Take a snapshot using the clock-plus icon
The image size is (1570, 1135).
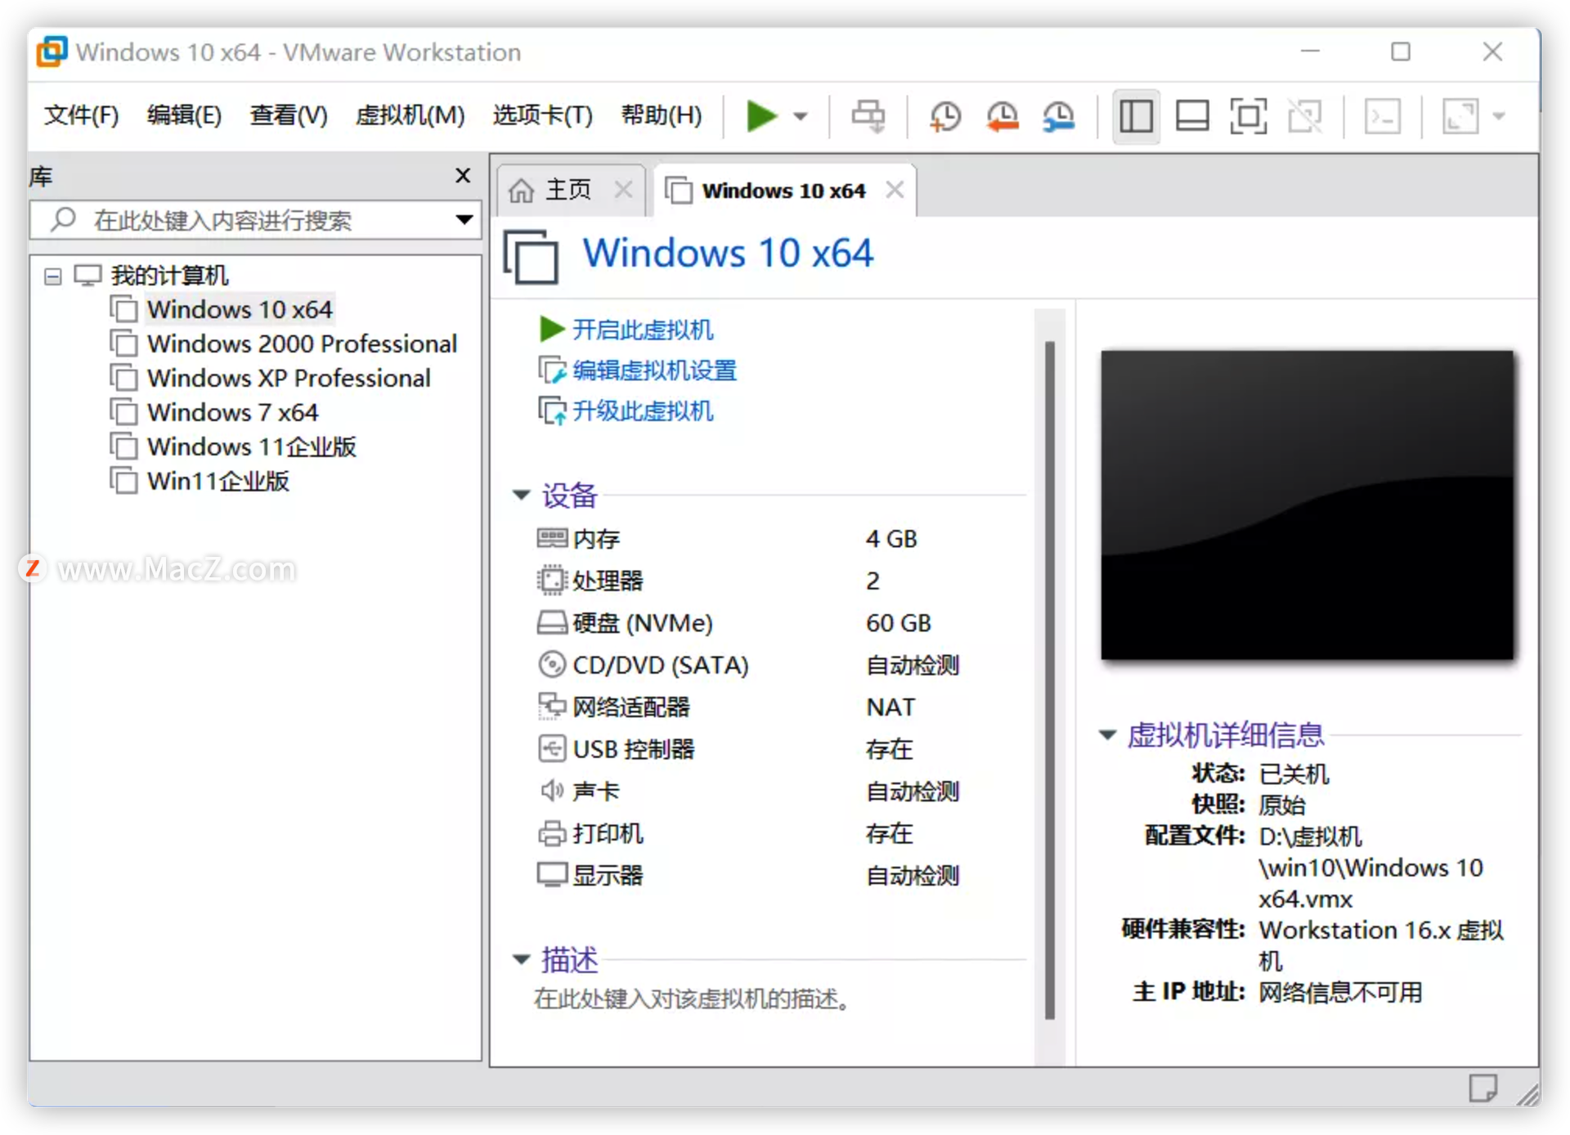pyautogui.click(x=945, y=116)
